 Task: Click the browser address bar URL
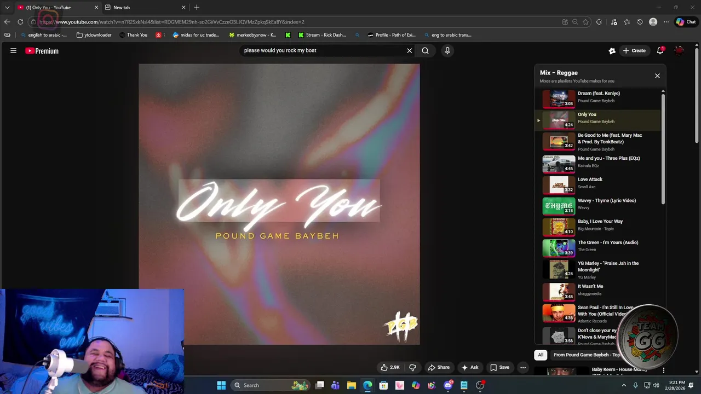coord(171,22)
